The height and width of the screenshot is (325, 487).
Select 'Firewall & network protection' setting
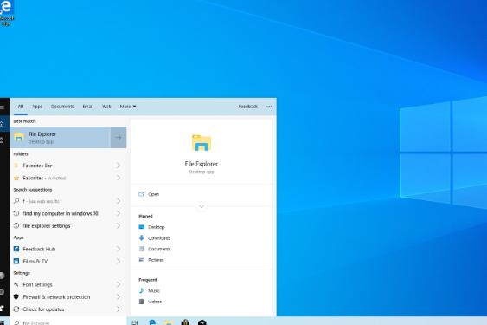coord(56,296)
